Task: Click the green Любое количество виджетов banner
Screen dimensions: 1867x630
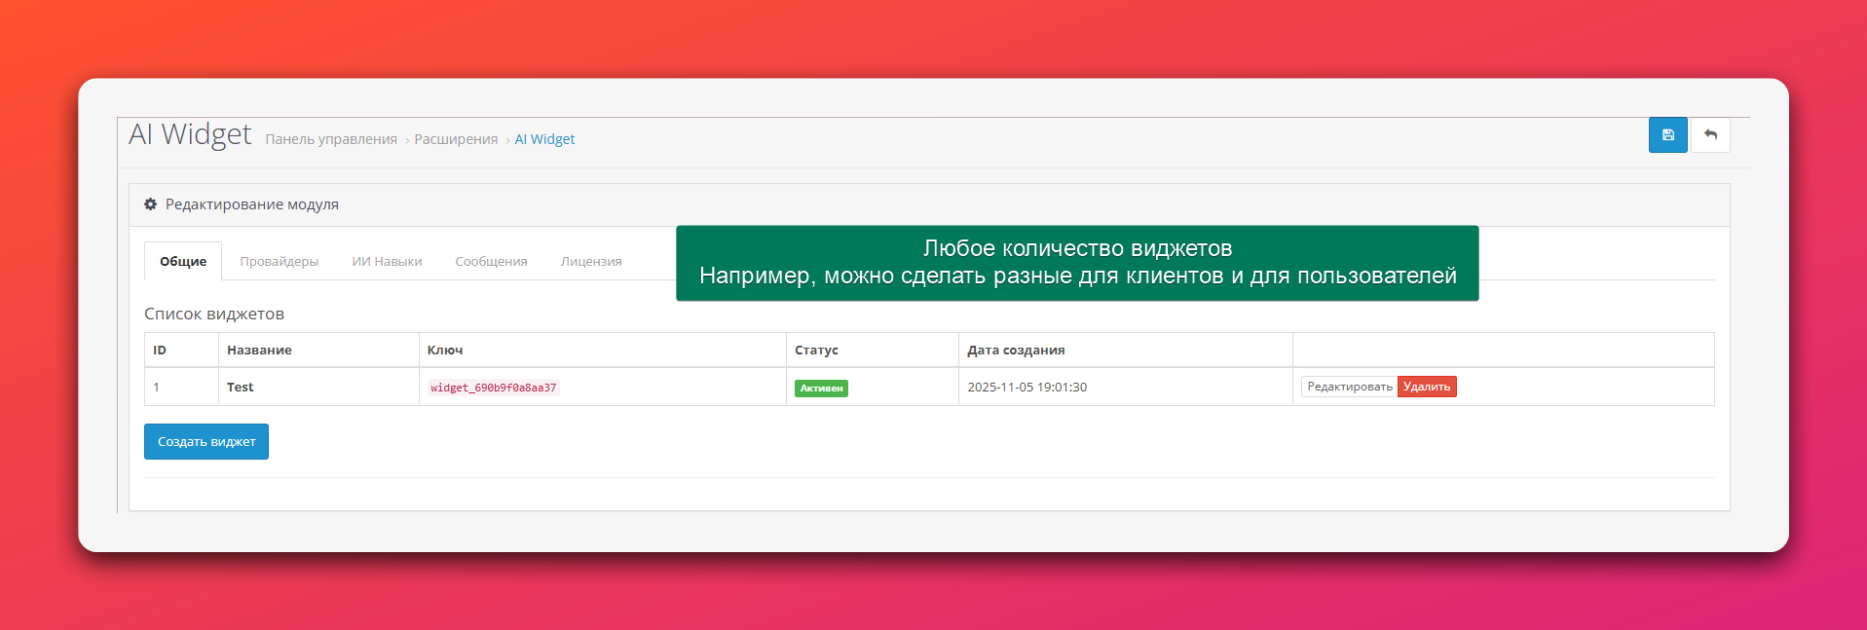Action: (x=1077, y=263)
